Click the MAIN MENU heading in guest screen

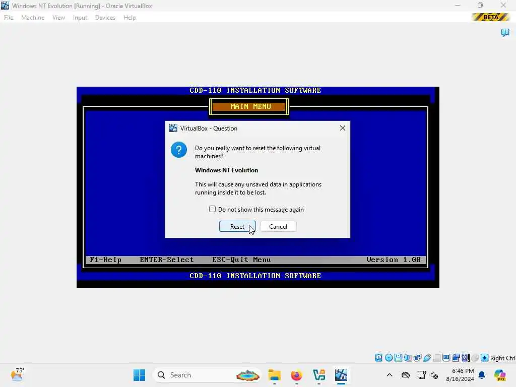[x=250, y=106]
